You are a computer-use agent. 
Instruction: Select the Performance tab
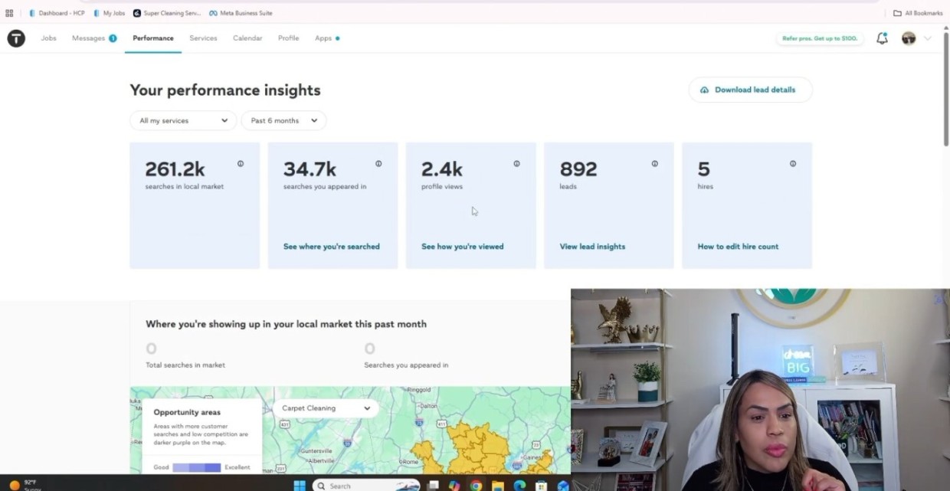[153, 38]
